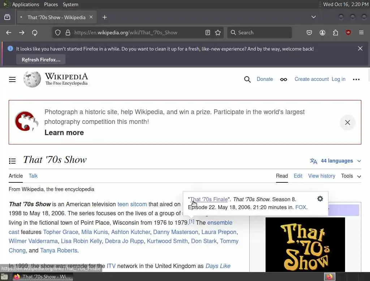Viewport: 370px width, 281px height.
Task: Open the That '70s Show logo image
Action: [305, 245]
